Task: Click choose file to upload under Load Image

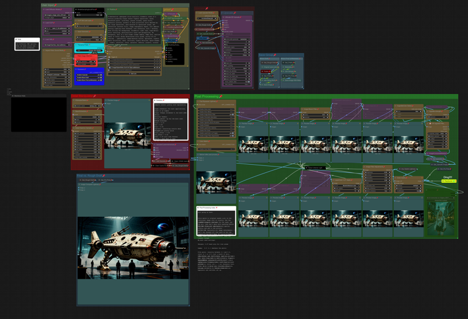Action: [441, 200]
